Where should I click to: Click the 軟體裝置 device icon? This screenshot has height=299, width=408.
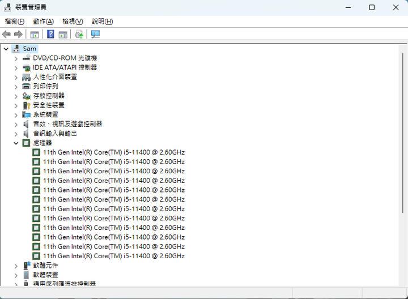(26, 275)
